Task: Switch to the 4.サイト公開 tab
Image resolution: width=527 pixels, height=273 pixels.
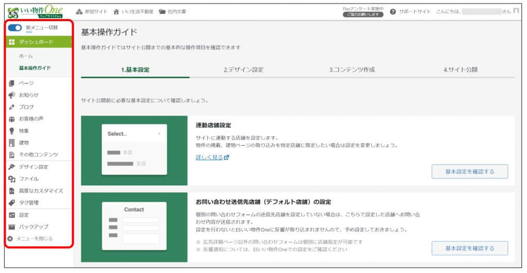Action: tap(460, 70)
